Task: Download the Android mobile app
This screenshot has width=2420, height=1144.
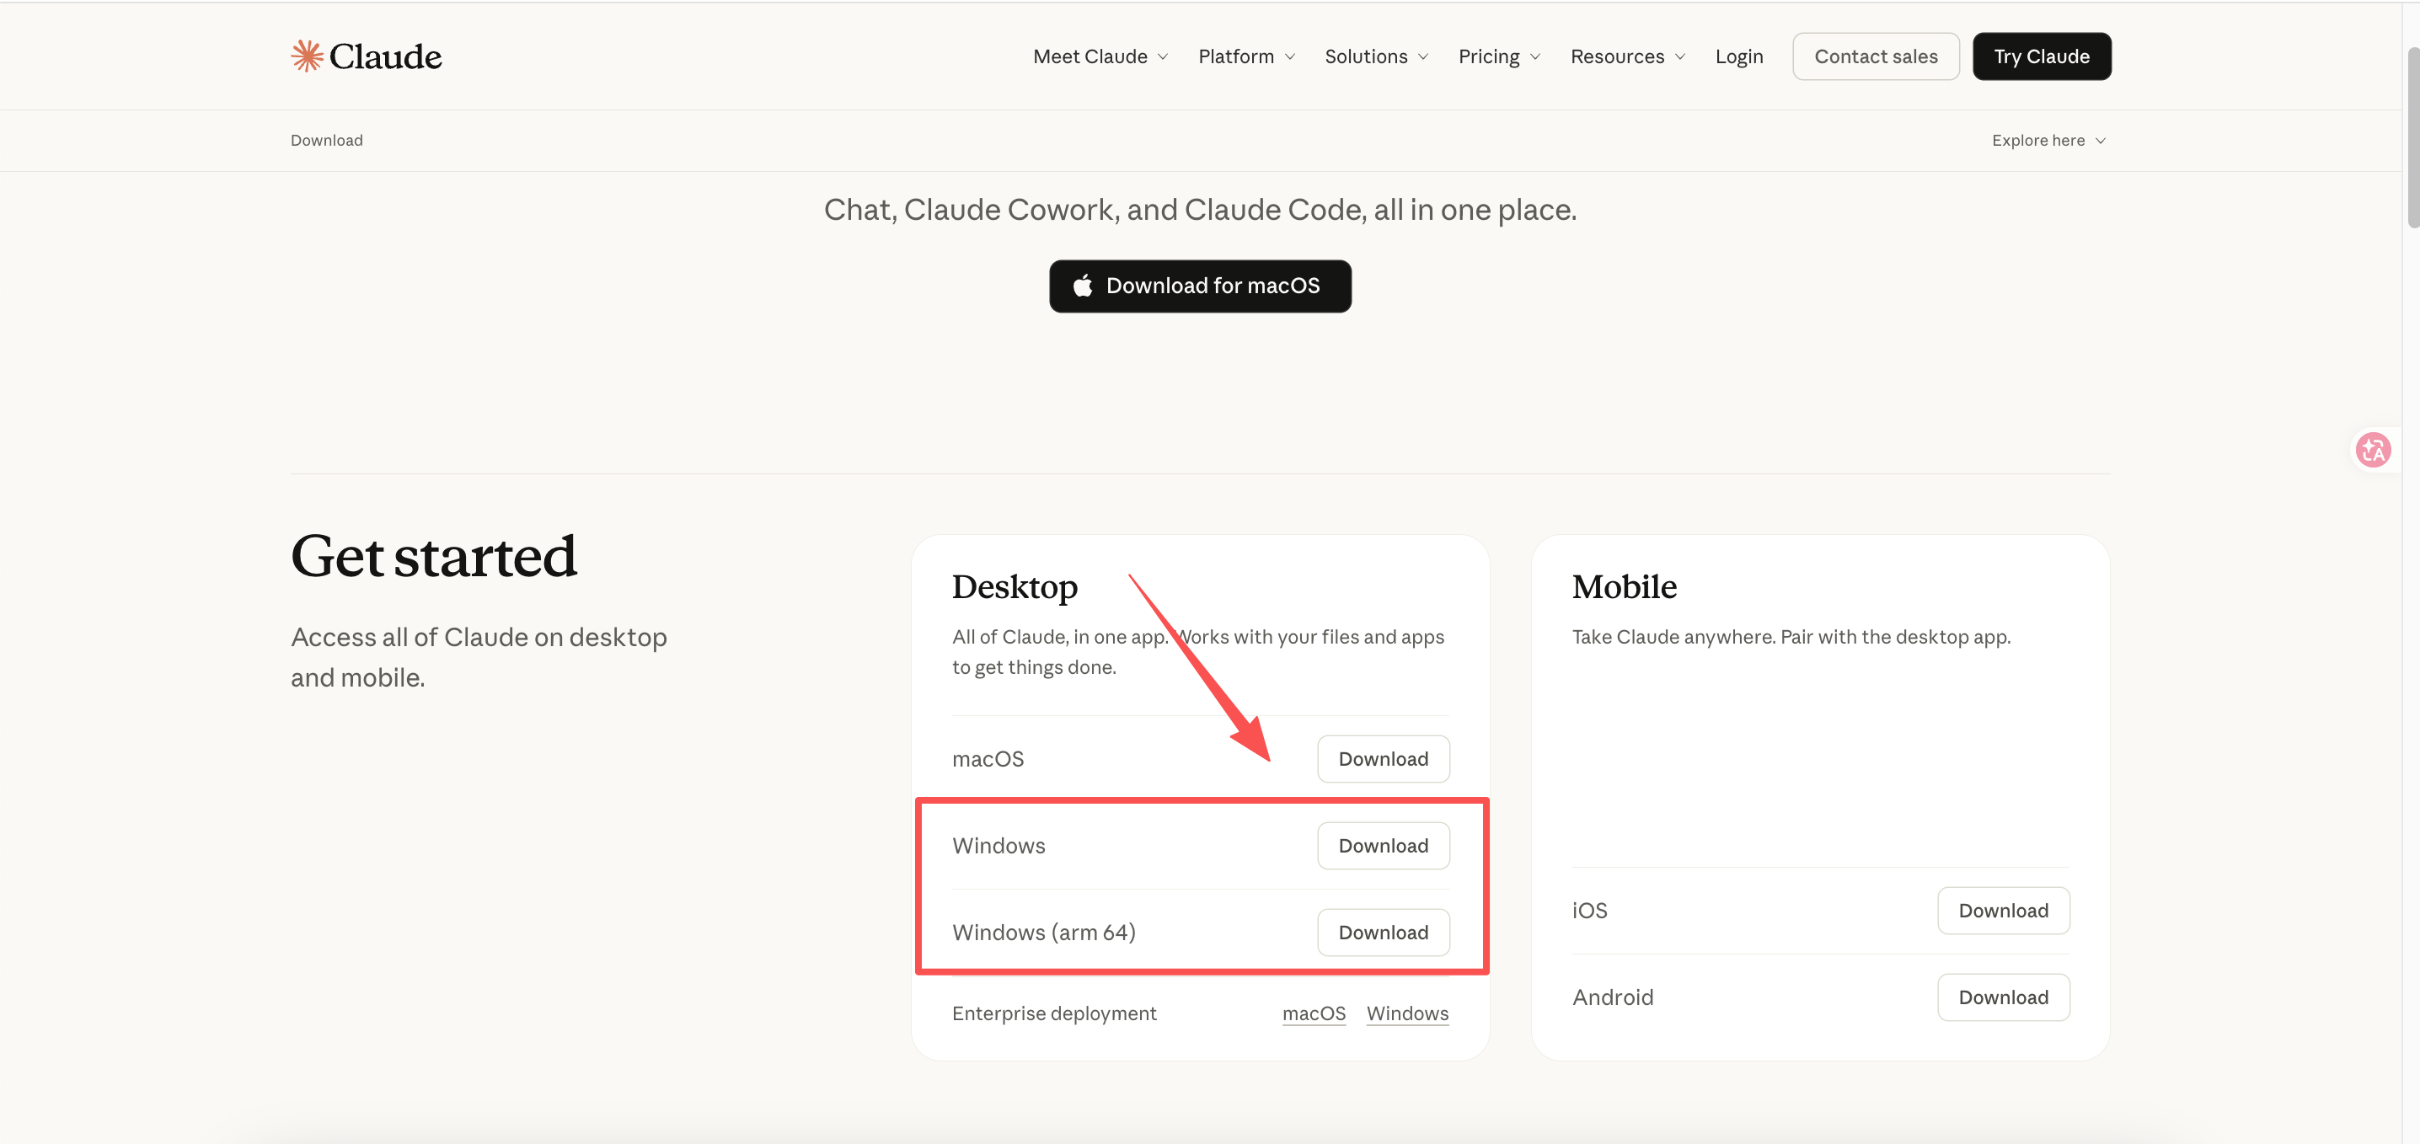Action: click(2003, 997)
